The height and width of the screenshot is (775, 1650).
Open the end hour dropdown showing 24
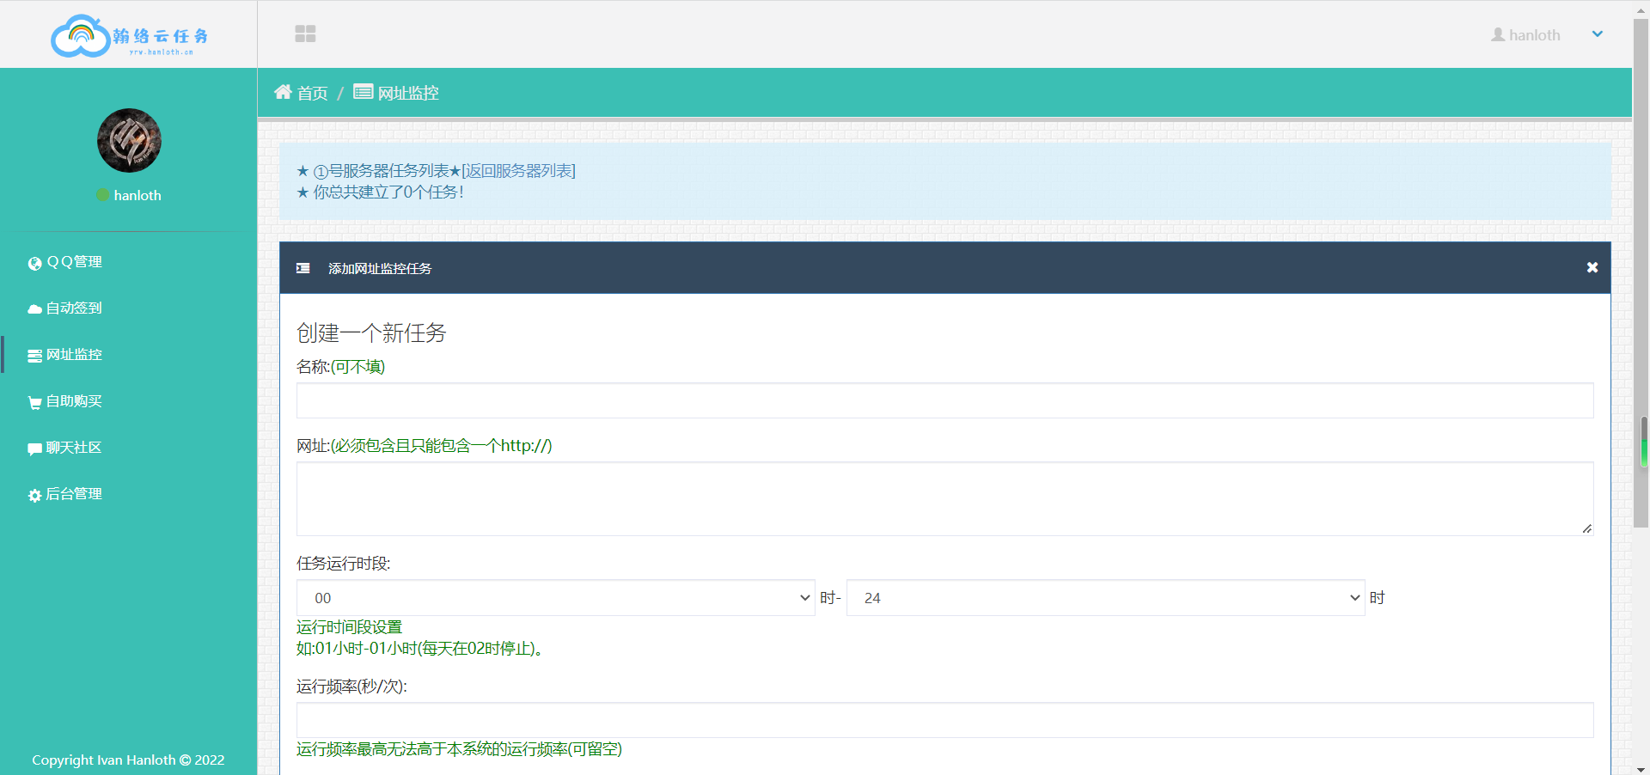[x=1105, y=598]
